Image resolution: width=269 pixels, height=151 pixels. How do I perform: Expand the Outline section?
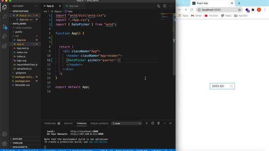click(25, 139)
